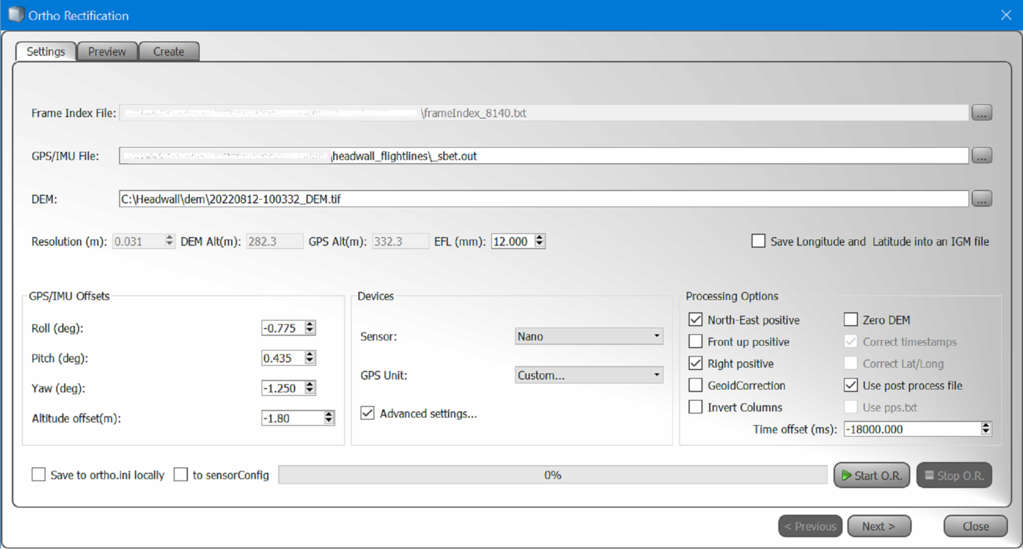Browse for the DEM file
This screenshot has height=550, width=1023.
(x=982, y=199)
